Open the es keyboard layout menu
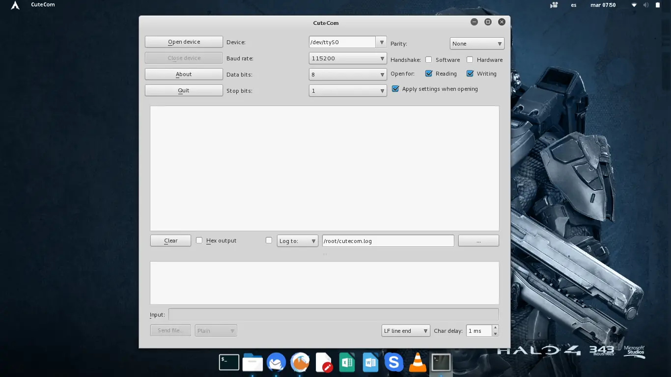 coord(574,5)
